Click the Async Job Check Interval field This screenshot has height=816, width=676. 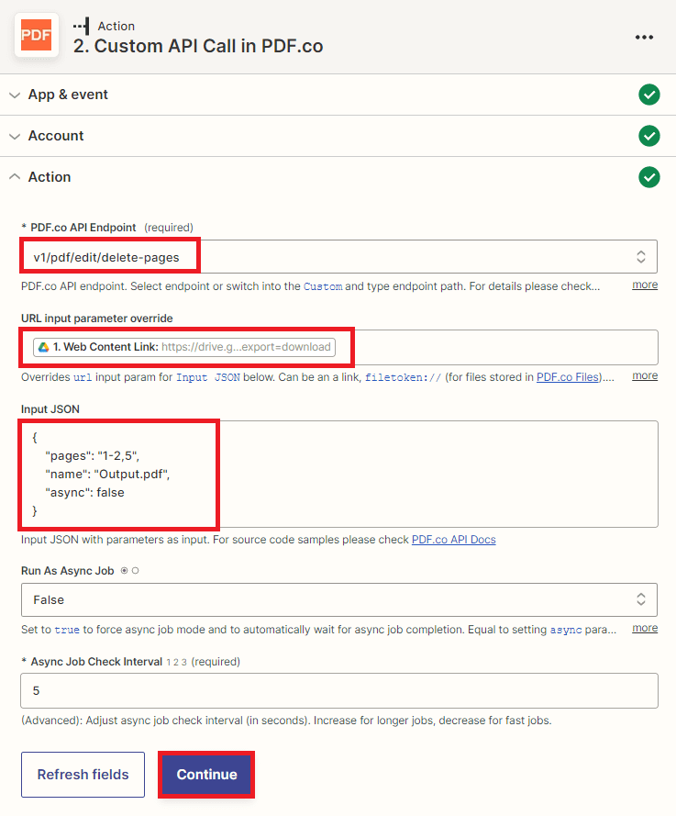(338, 690)
